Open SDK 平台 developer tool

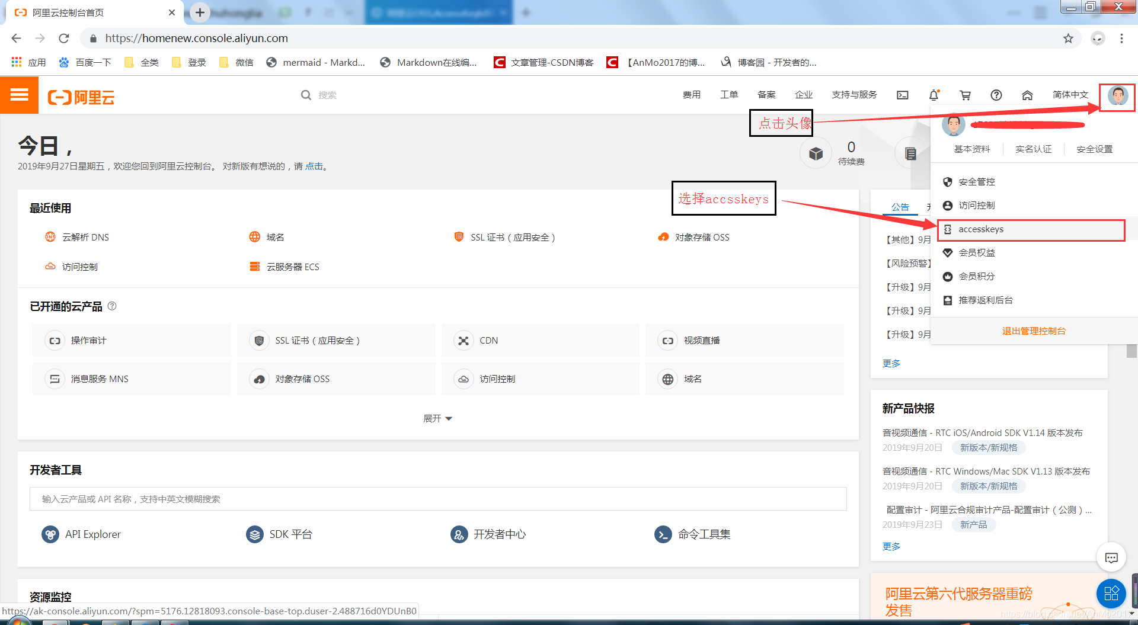[279, 534]
